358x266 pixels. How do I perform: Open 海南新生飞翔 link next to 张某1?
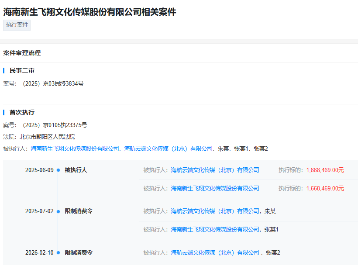coord(215,229)
